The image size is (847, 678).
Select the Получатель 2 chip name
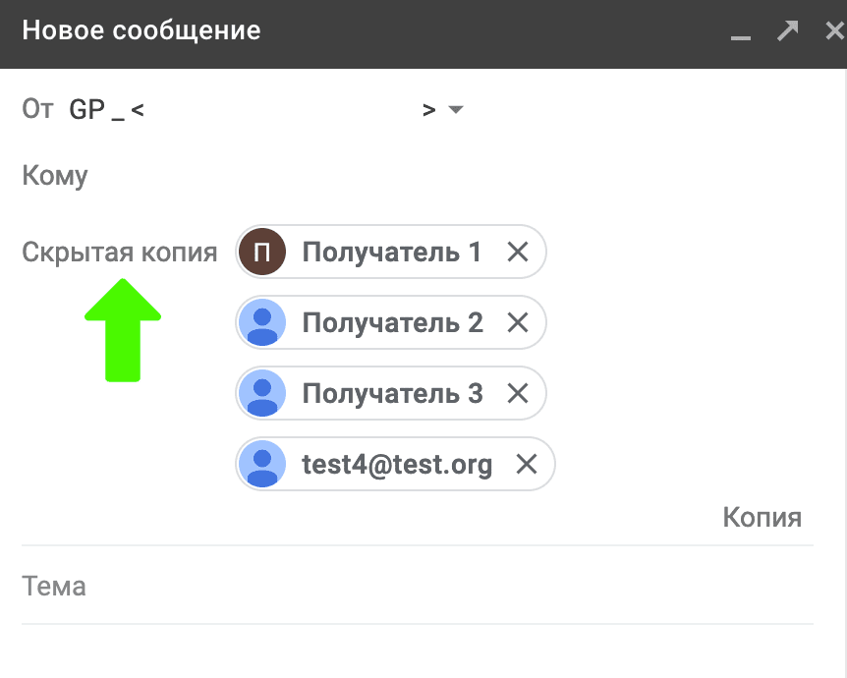[392, 322]
